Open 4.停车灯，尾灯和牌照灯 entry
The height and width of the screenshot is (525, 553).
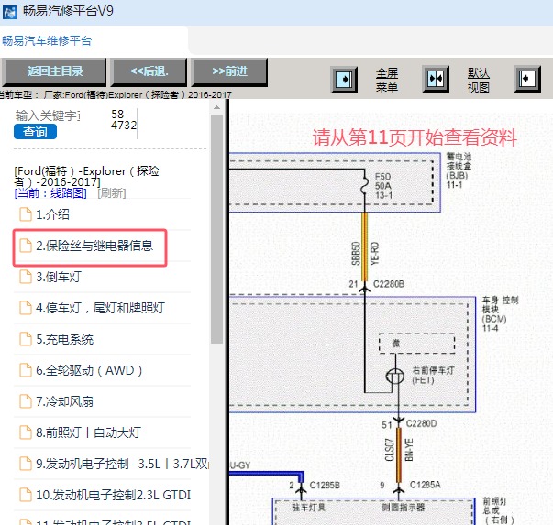(x=103, y=308)
